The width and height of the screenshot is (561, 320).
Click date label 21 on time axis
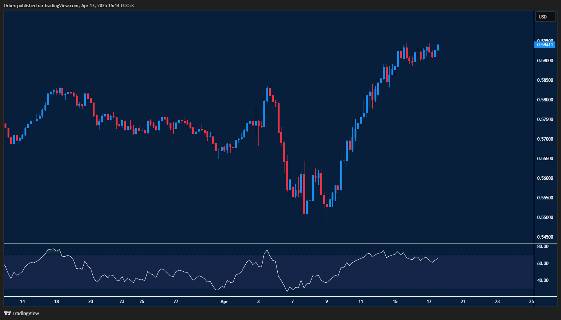(x=463, y=302)
